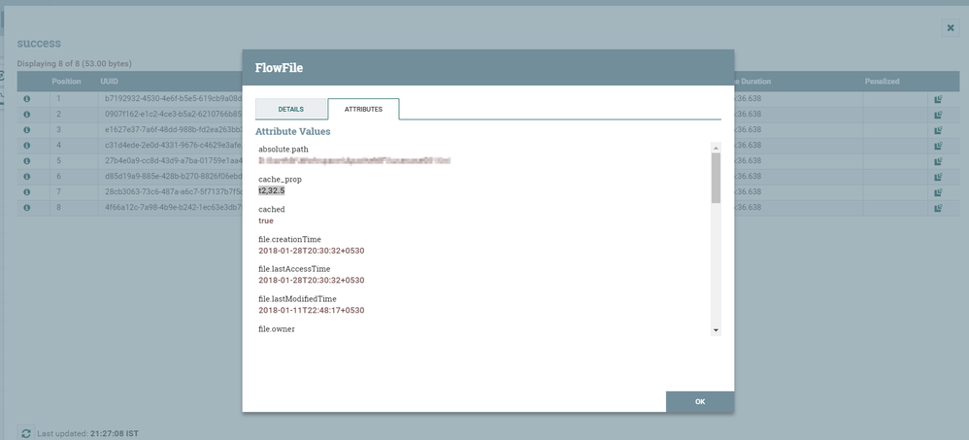This screenshot has width=969, height=440.
Task: Click UUID starting with d85d19a9-885e
Action: 173,176
